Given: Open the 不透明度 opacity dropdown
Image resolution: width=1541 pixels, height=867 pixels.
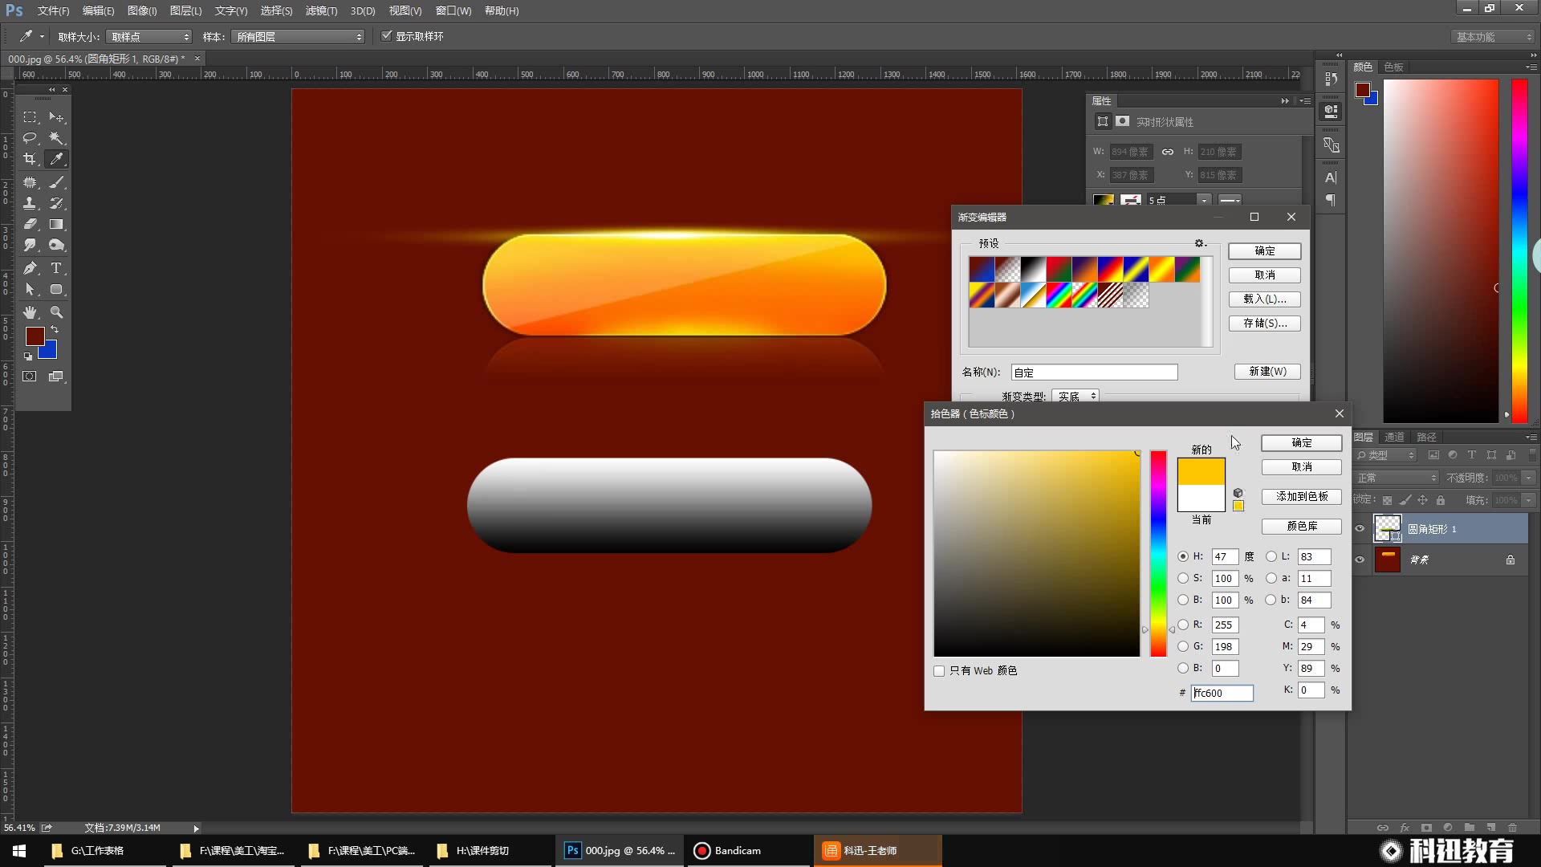Looking at the screenshot, I should point(1529,478).
